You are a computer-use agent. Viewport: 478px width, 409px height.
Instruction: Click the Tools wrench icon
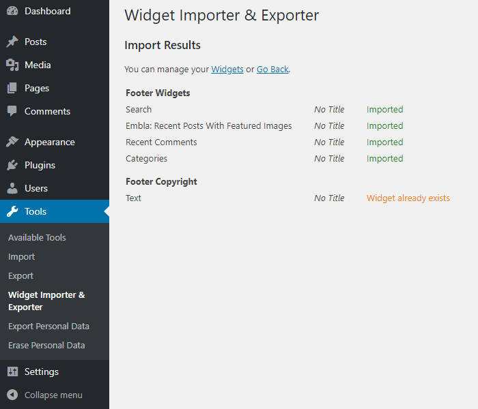point(12,211)
